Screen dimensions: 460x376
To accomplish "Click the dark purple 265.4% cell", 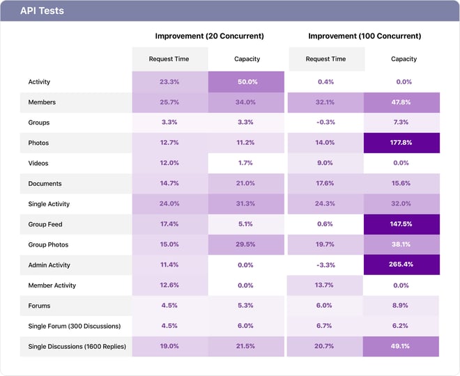I will click(404, 265).
